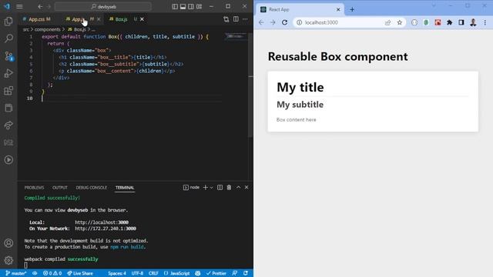The width and height of the screenshot is (493, 277).
Task: Open the Manage gear in VS Code
Action: 8,260
